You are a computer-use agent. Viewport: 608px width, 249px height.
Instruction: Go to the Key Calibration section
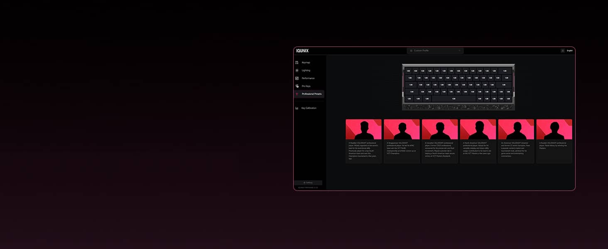coord(309,108)
